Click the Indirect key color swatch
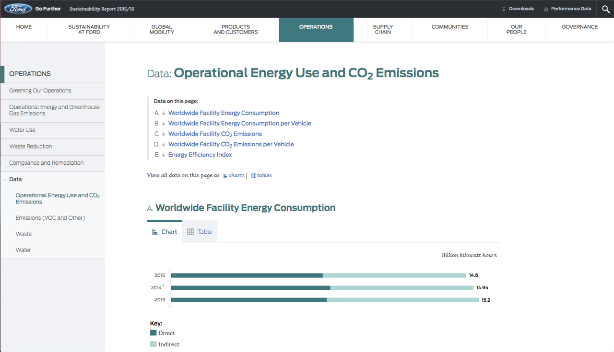 pyautogui.click(x=153, y=344)
